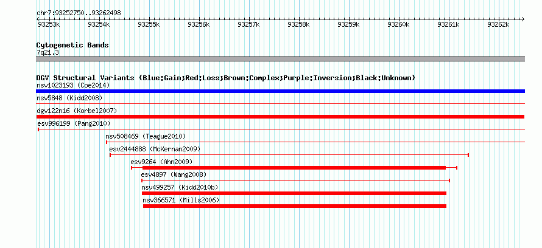542x248 pixels.
Task: Click the 93258k ruler tick label
Action: (298, 24)
